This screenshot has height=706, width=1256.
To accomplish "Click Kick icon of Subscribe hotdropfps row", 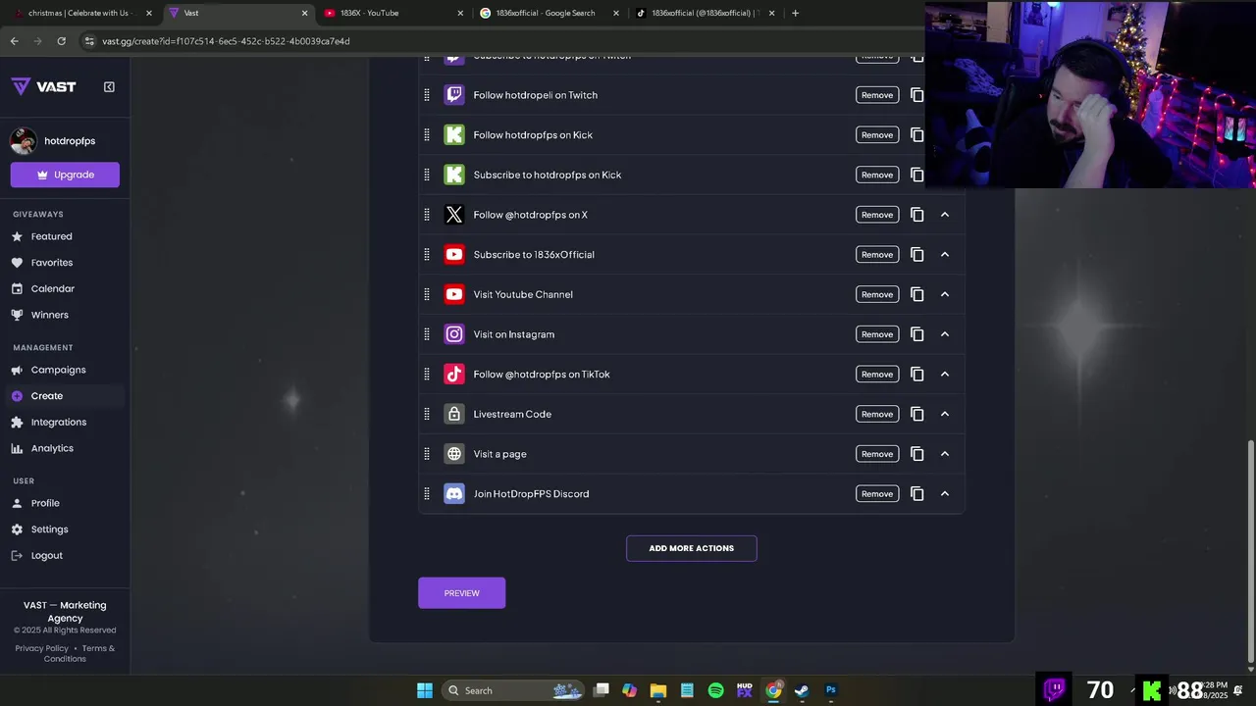I will point(453,175).
